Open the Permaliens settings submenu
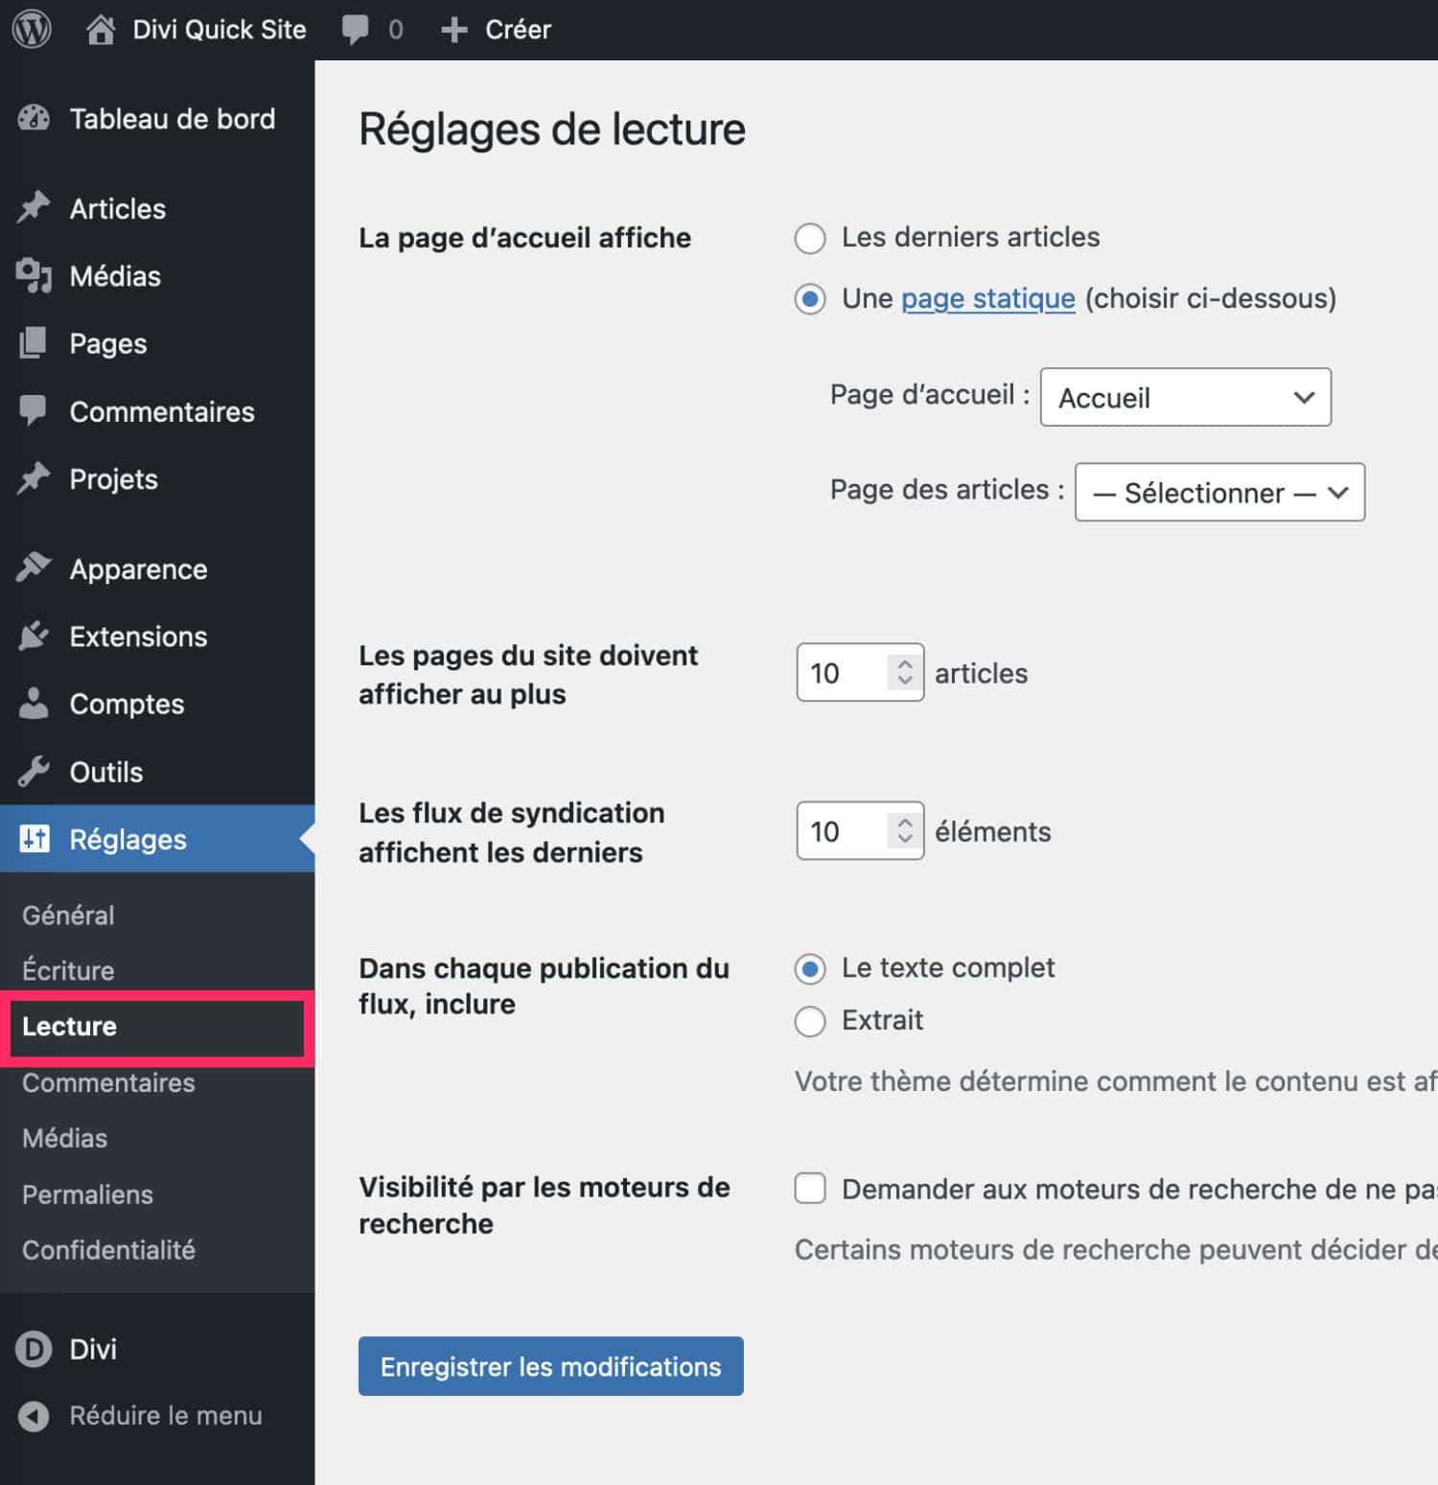Image resolution: width=1438 pixels, height=1485 pixels. point(87,1195)
